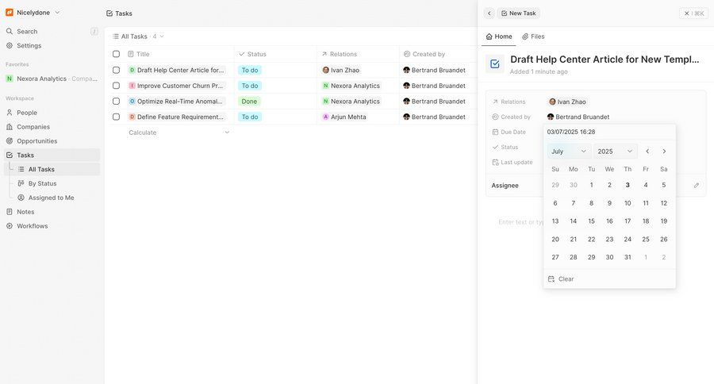
Task: Open the All Tasks view dropdown
Action: click(x=138, y=36)
